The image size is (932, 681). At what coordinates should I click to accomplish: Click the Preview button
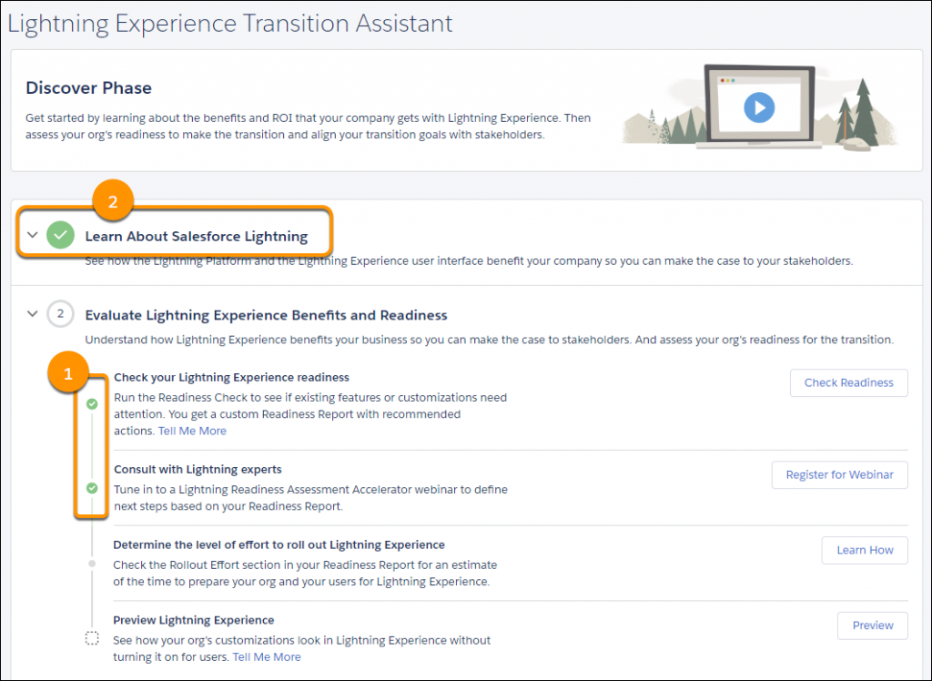coord(872,625)
